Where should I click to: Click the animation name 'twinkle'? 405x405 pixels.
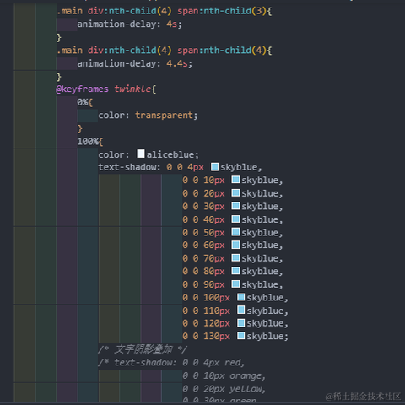(132, 89)
